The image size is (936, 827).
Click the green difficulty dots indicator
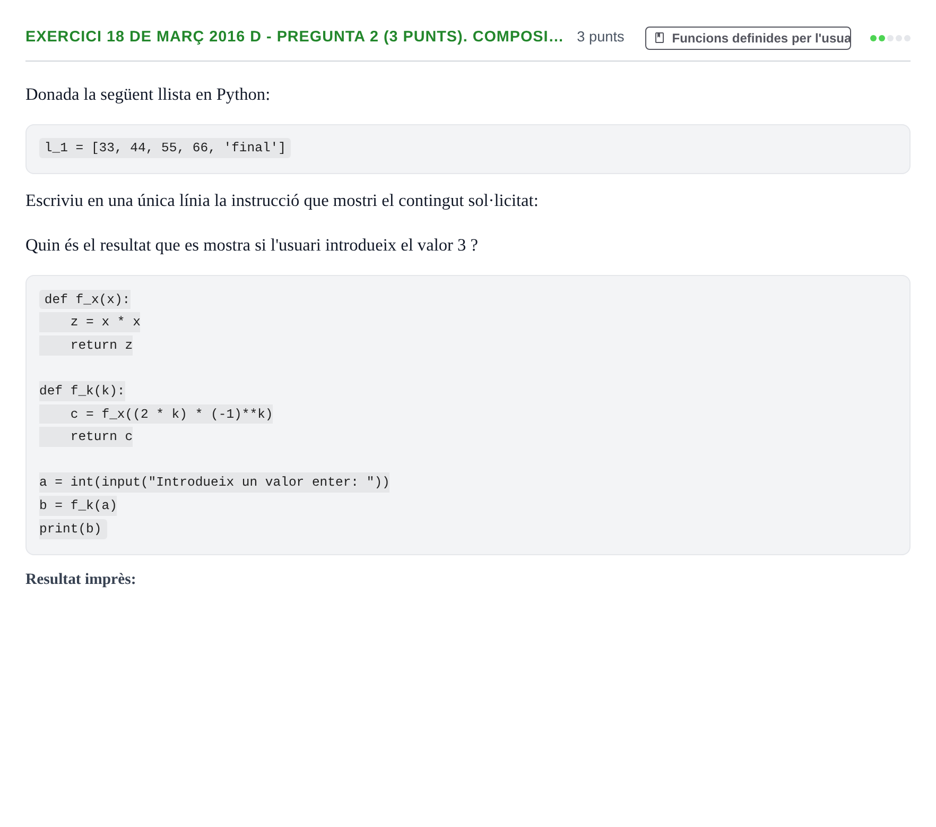[890, 38]
